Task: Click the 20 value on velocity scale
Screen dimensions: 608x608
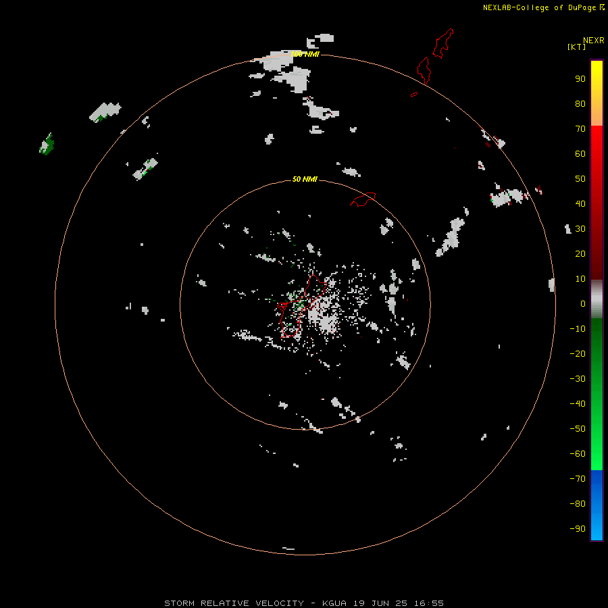Action: click(x=580, y=254)
